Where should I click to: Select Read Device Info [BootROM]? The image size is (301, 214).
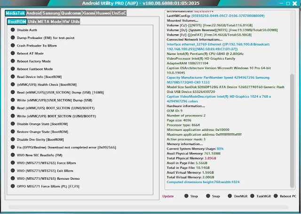coord(36,76)
